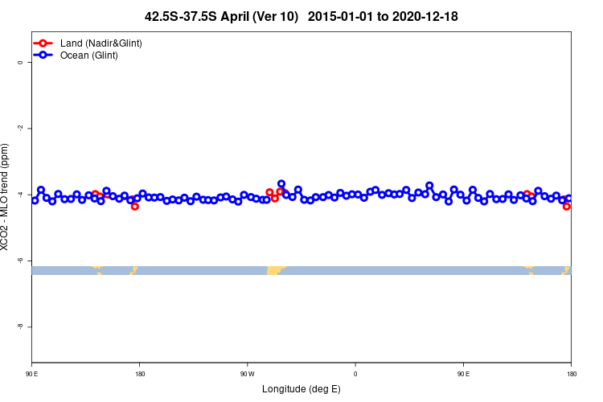This screenshot has height=402, width=603.
Task: Click the large yellow land patch in the map strip
Action: 274,270
